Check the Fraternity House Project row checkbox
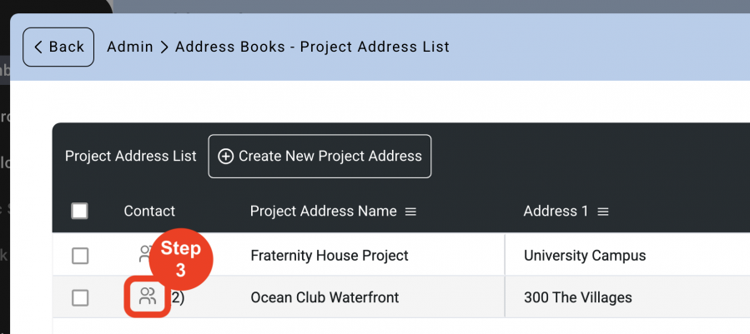This screenshot has width=750, height=334. (80, 256)
